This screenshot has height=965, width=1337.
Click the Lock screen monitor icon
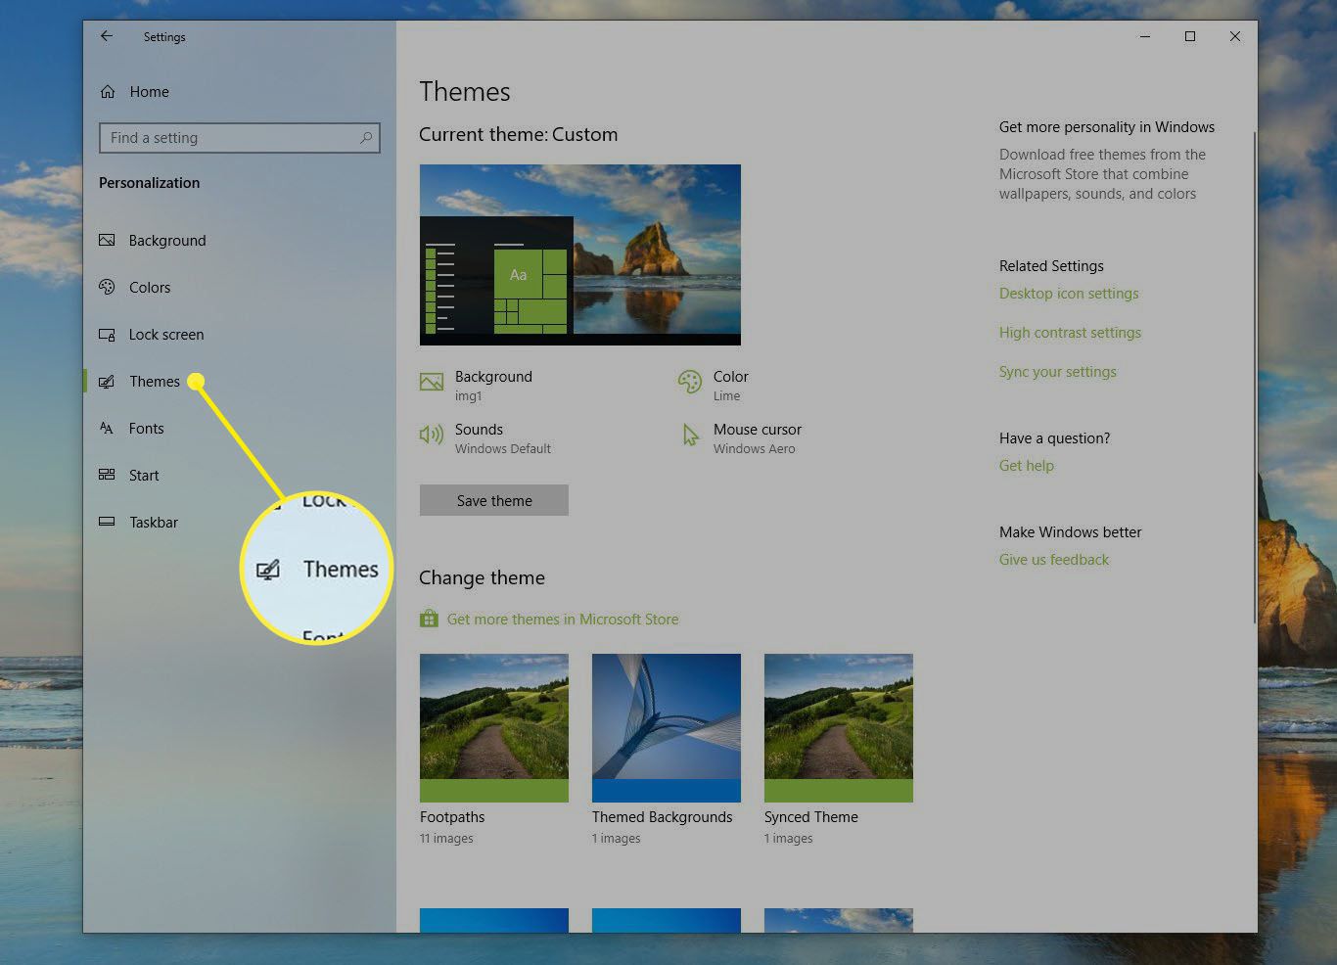[x=107, y=334]
